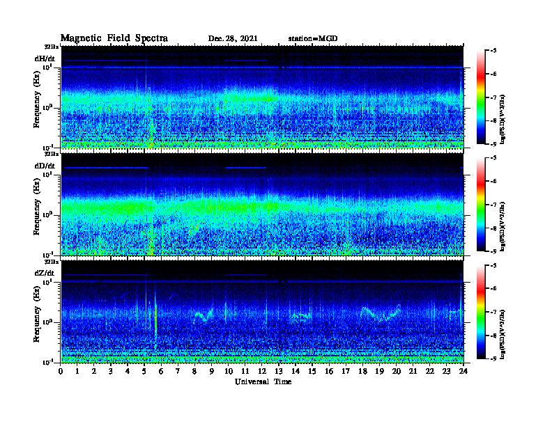Click hour tick label "20" on time axis
Image resolution: width=552 pixels, height=426 pixels.
tap(397, 371)
